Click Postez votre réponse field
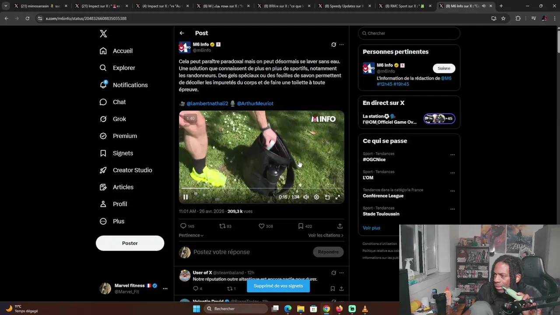The width and height of the screenshot is (560, 315). click(252, 252)
